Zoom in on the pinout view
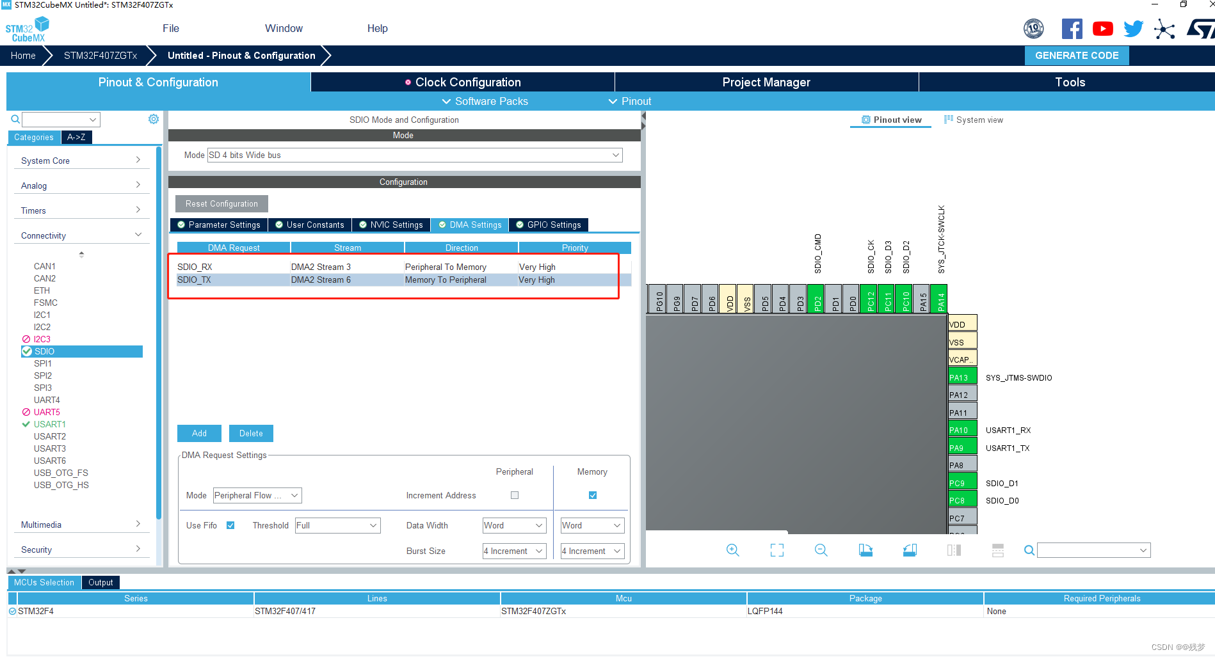The image size is (1215, 657). tap(733, 550)
